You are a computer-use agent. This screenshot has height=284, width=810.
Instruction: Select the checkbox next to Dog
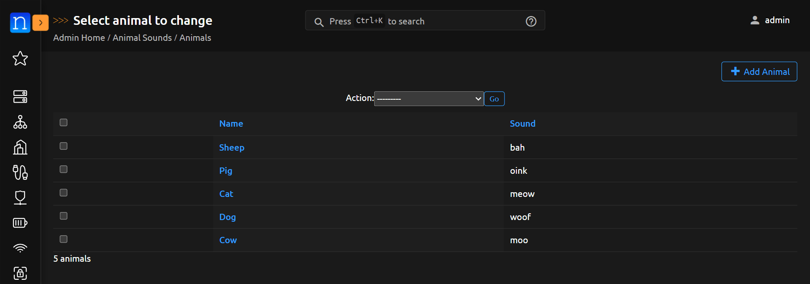(64, 216)
